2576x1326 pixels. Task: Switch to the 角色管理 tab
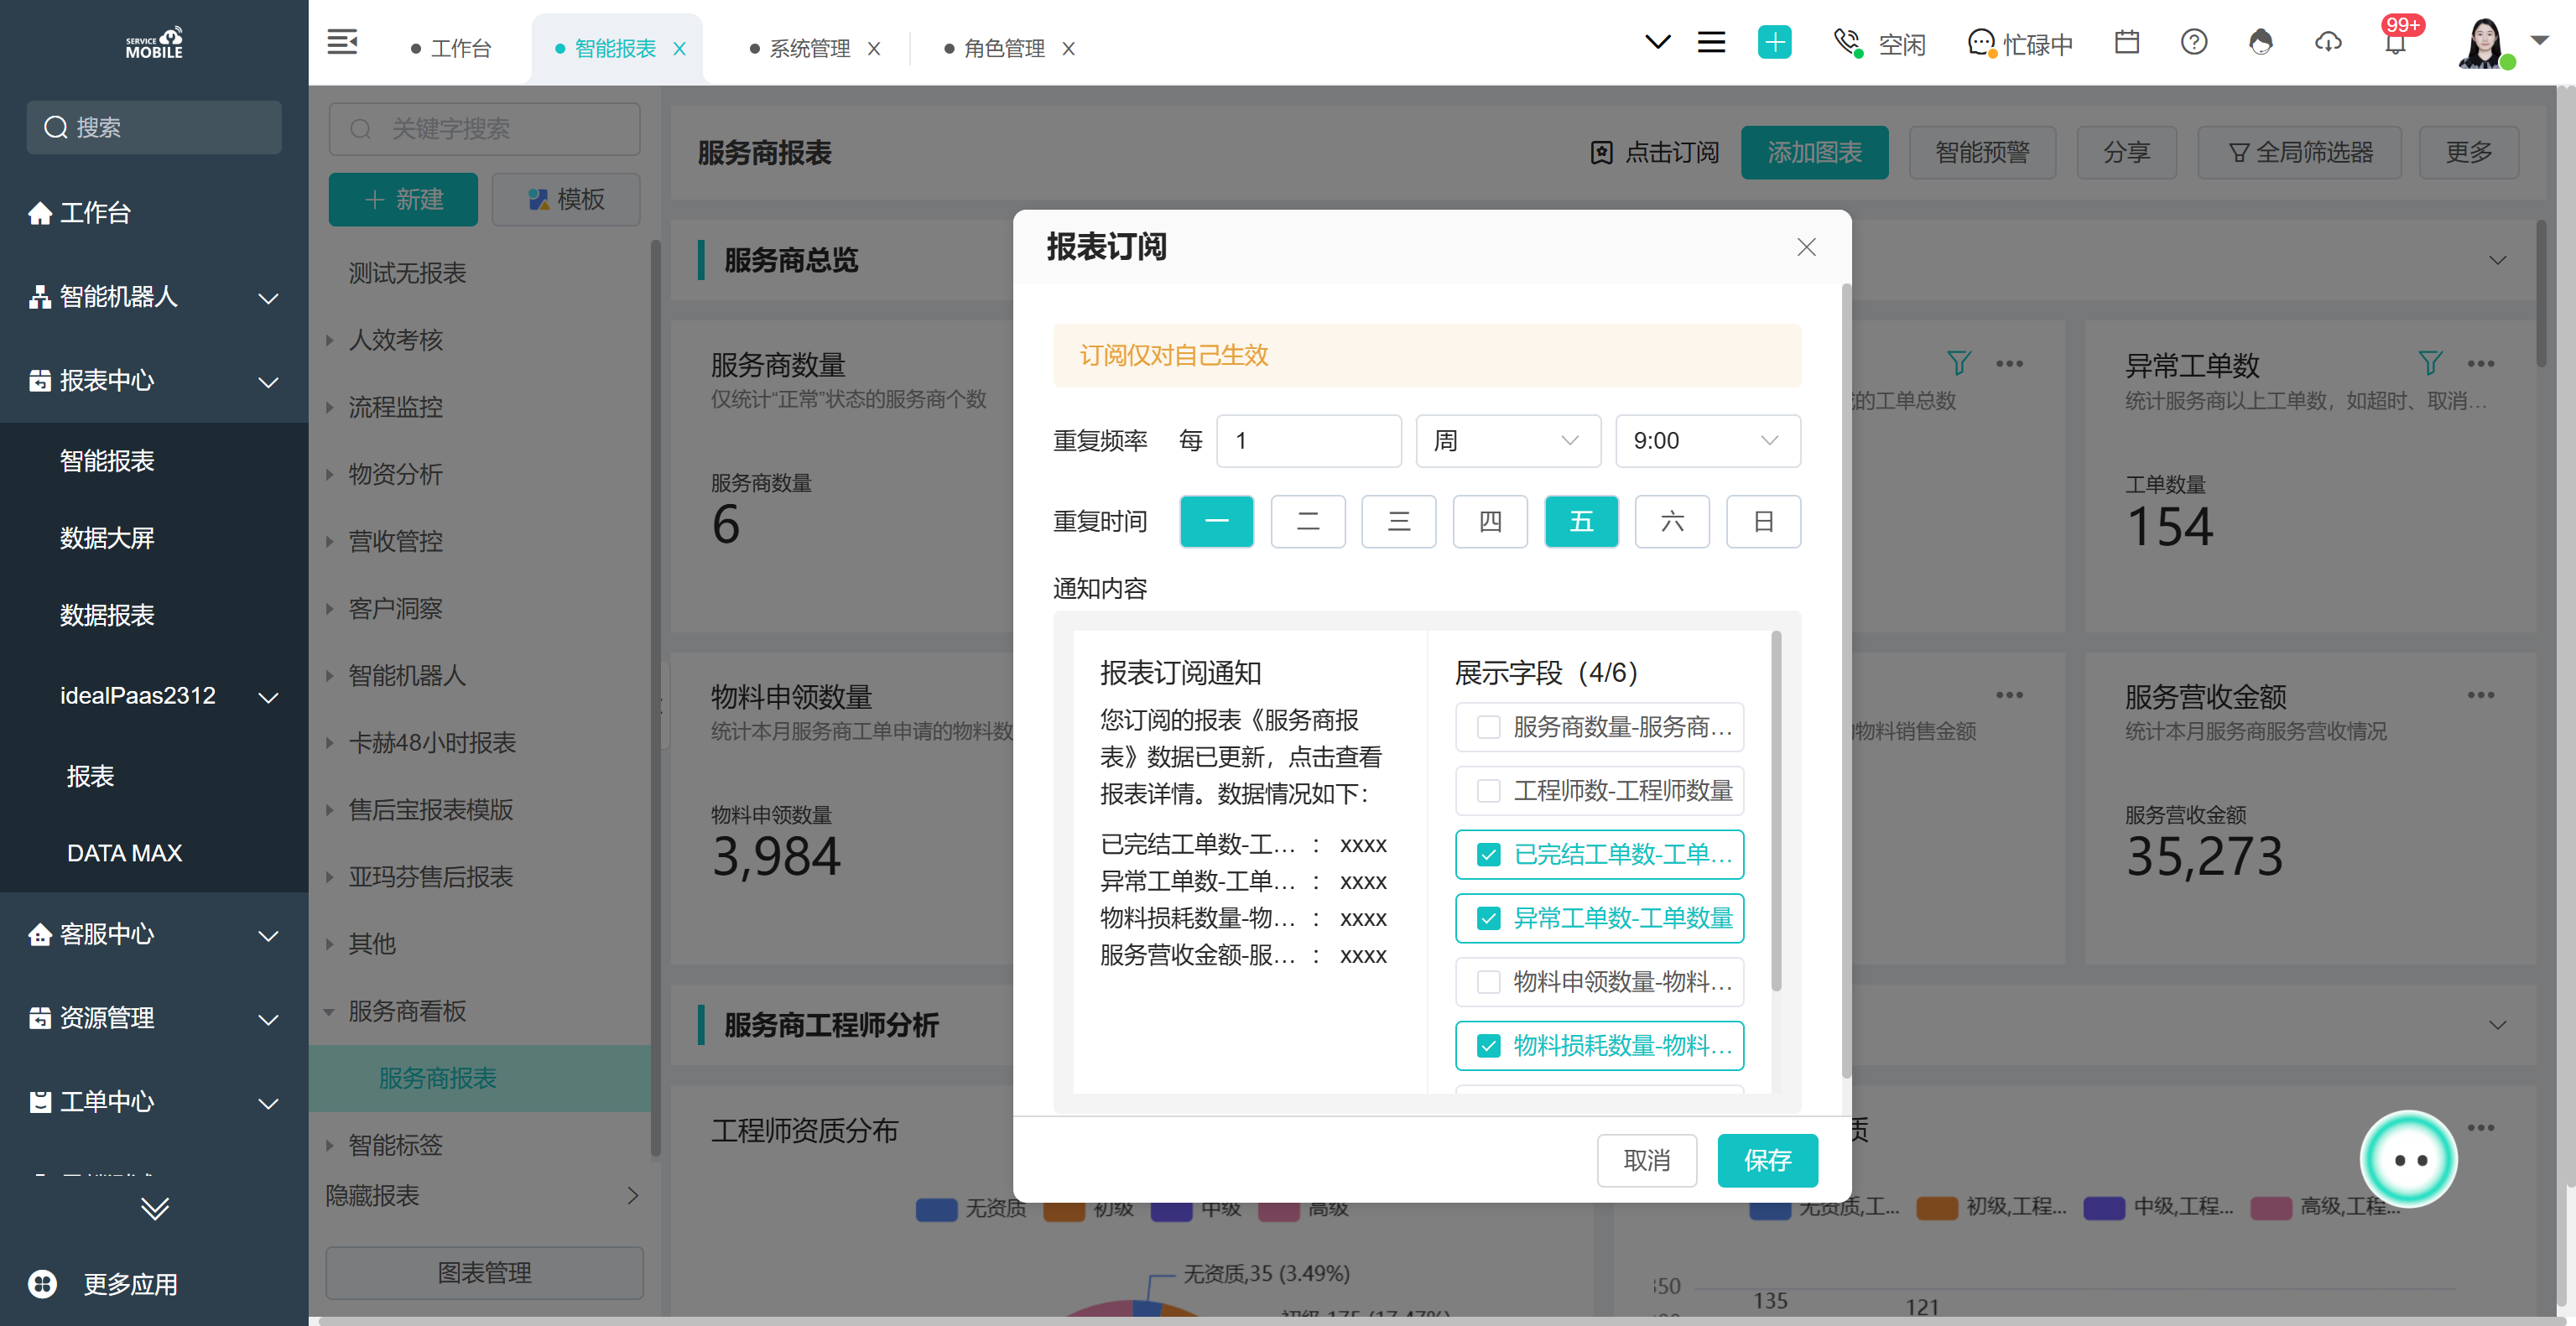(x=993, y=48)
